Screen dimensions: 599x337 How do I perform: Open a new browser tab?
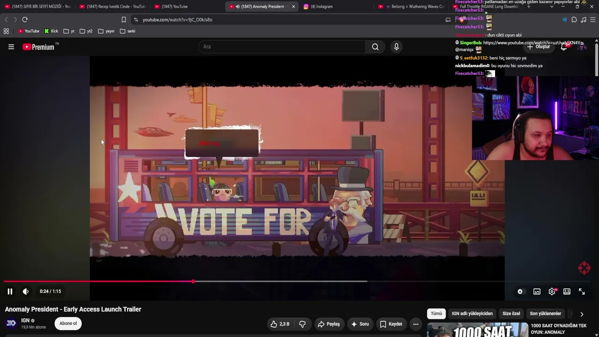click(529, 7)
